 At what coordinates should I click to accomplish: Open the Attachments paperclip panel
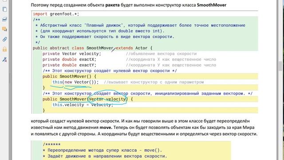click(x=4, y=39)
